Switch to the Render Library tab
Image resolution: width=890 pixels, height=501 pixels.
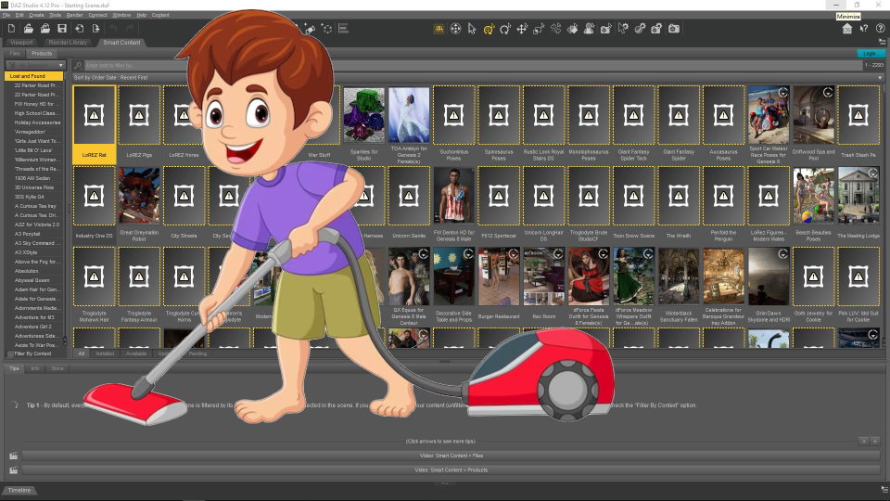[x=68, y=43]
